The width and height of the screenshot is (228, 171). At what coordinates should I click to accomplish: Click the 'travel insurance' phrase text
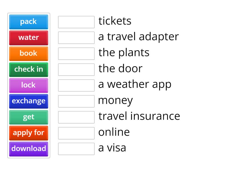[139, 116]
